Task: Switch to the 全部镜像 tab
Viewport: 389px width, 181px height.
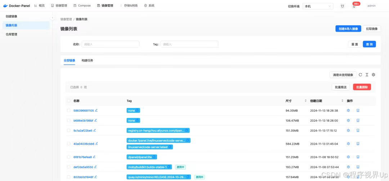Action: 70,60
